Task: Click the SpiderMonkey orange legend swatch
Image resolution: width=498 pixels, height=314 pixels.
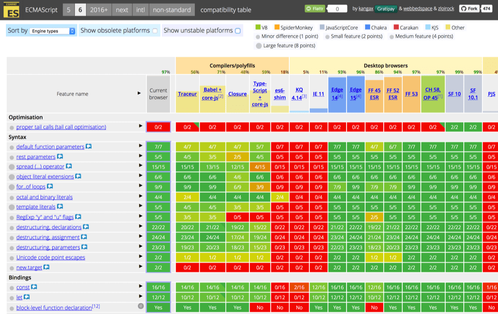Action: [x=277, y=27]
